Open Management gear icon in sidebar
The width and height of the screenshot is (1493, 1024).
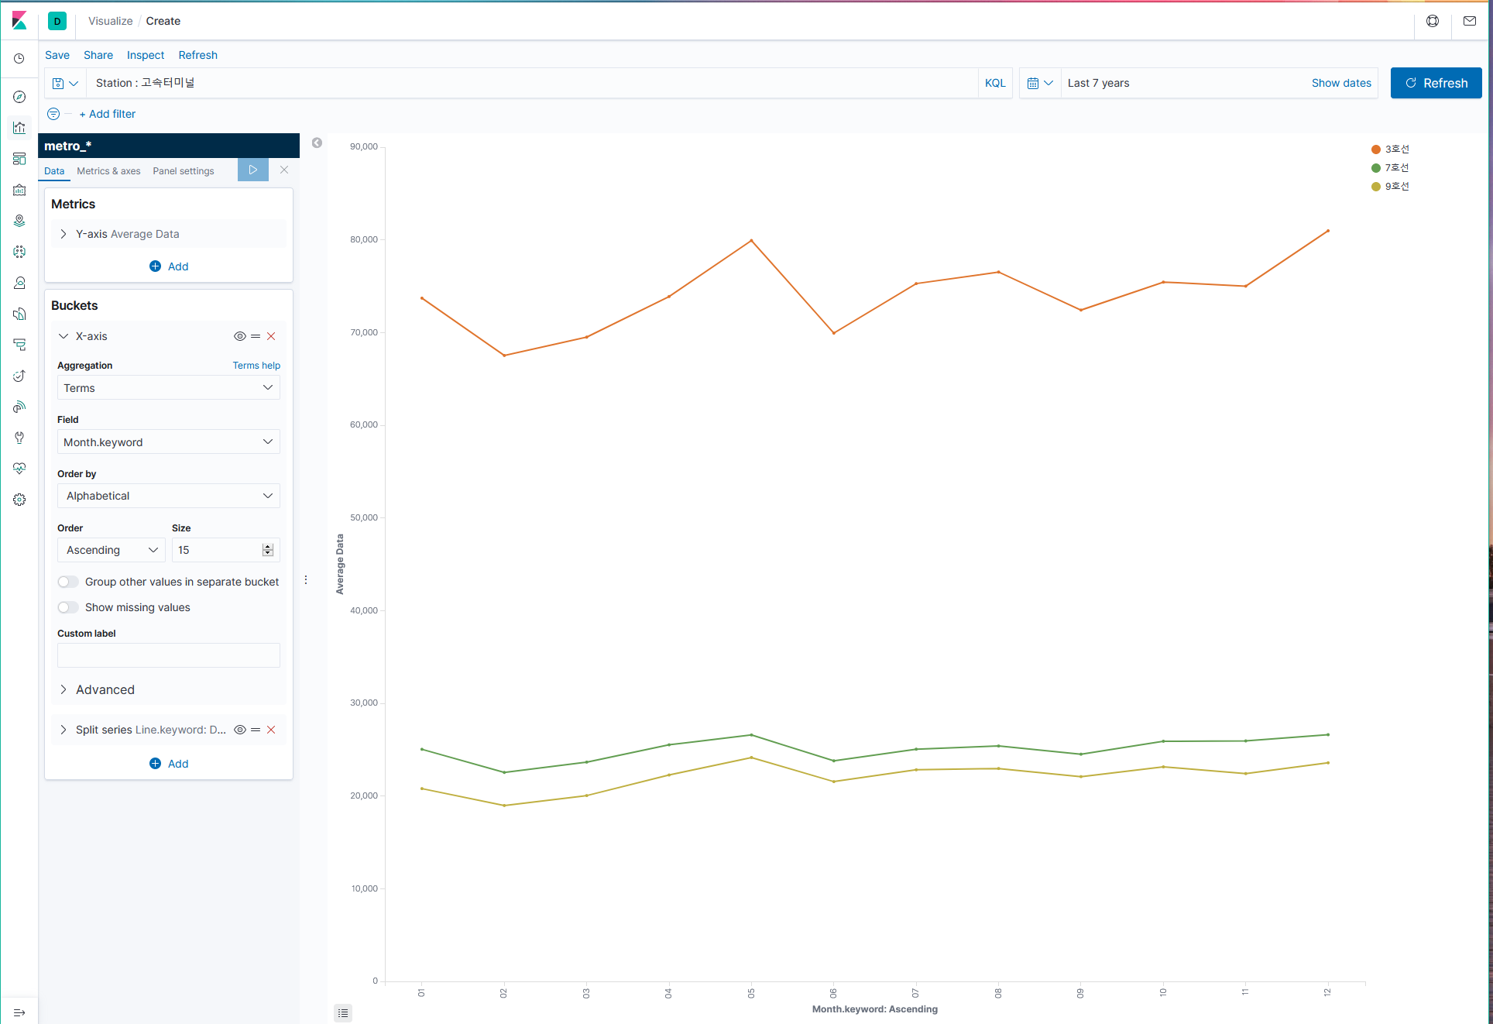[x=19, y=500]
